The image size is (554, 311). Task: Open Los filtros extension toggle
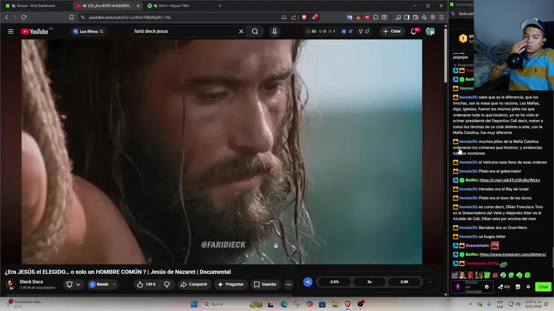[x=88, y=31]
